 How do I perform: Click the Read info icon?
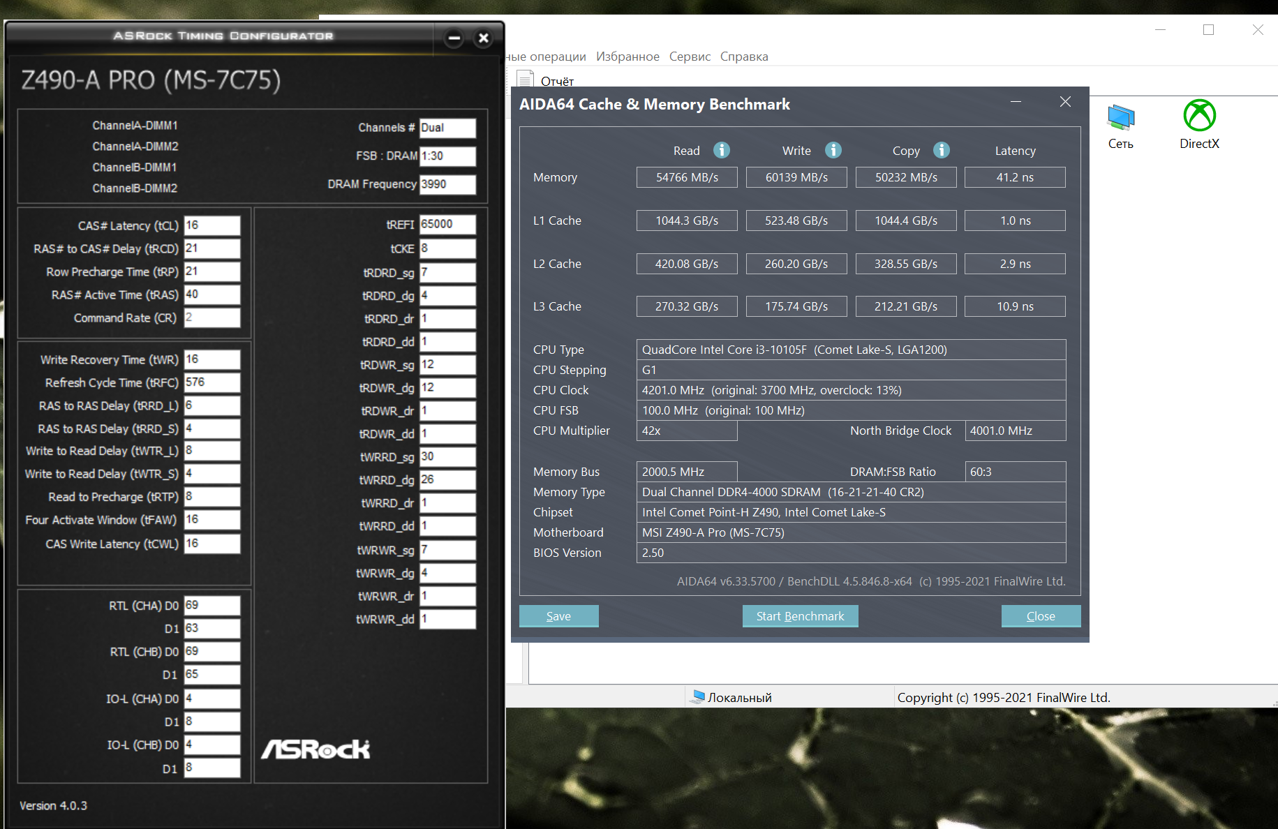(722, 150)
